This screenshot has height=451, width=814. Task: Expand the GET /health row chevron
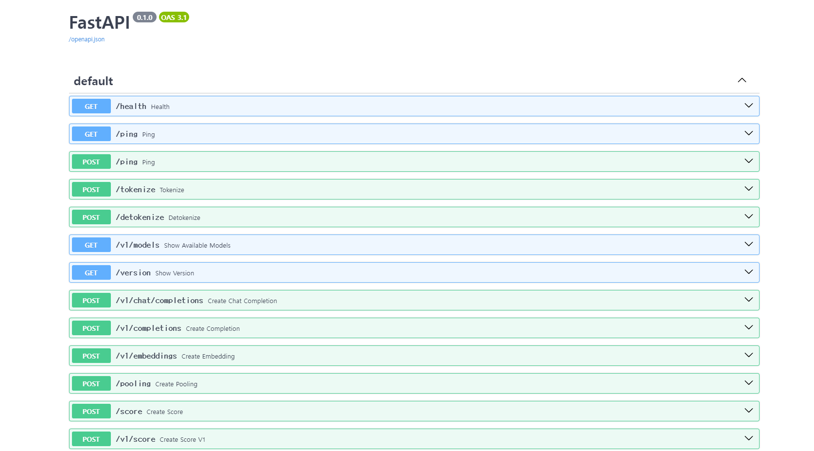coord(748,106)
